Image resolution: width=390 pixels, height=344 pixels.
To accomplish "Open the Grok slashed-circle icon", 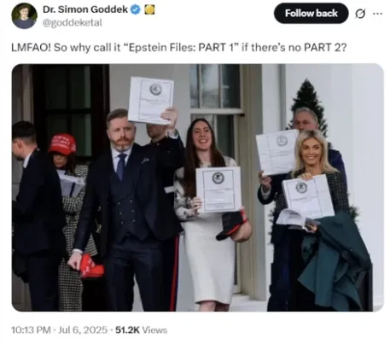I will [360, 14].
